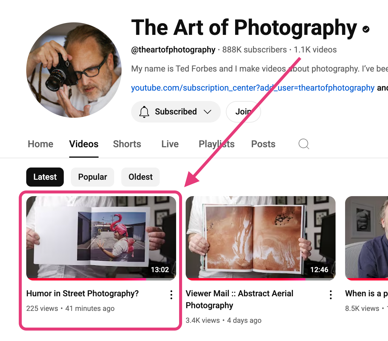This screenshot has height=341, width=388.
Task: Select the Popular sort chip
Action: pos(92,177)
